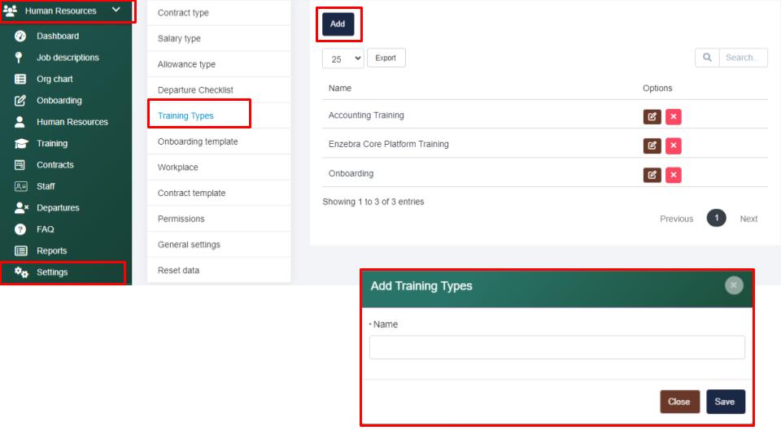The height and width of the screenshot is (439, 781).
Task: Save the new training type
Action: [x=725, y=402]
